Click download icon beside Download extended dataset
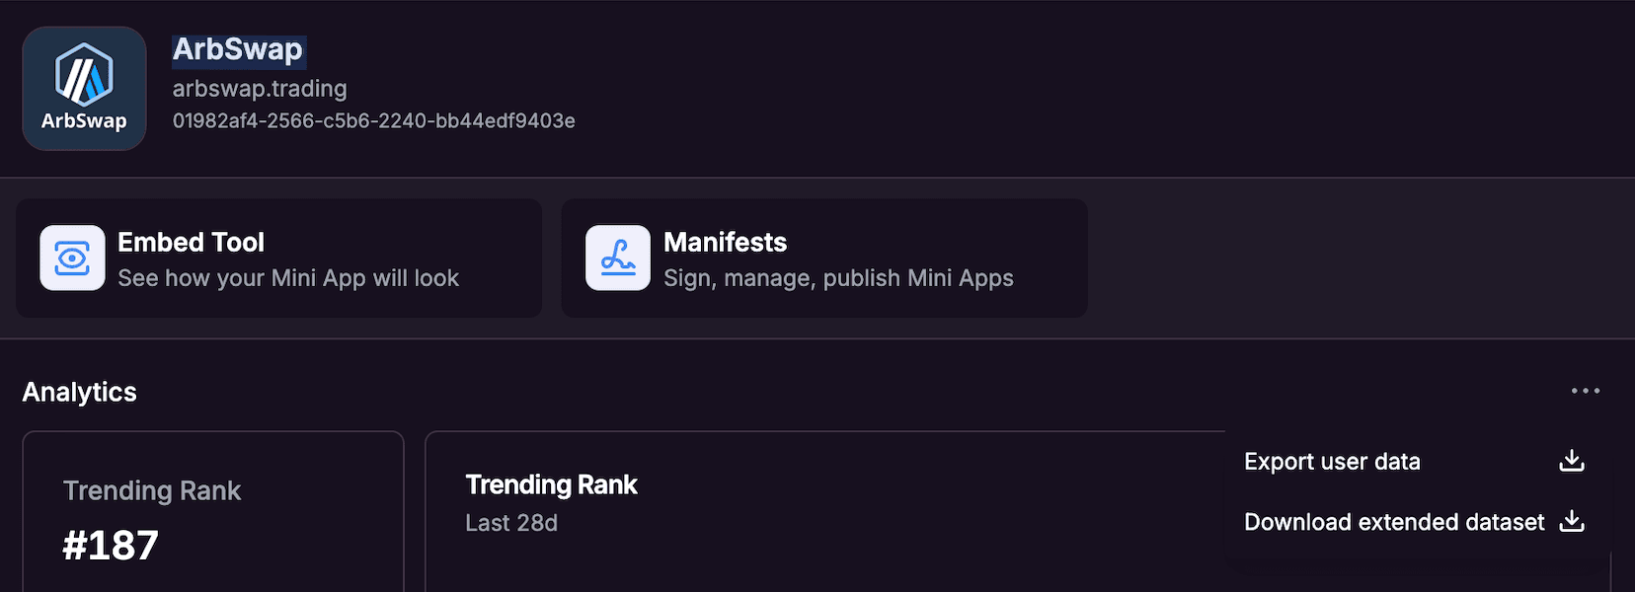The height and width of the screenshot is (592, 1635). pos(1572,521)
